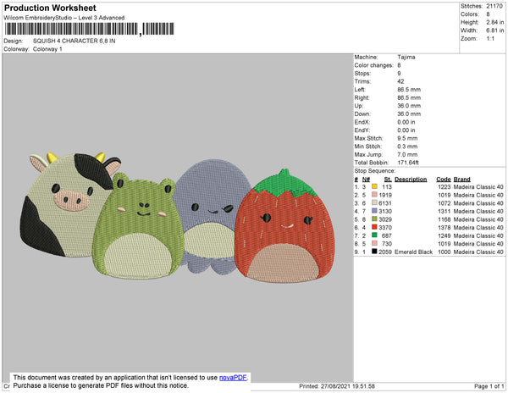Click the 'Production Worksheet' title
508x393 pixels.
tap(50, 8)
